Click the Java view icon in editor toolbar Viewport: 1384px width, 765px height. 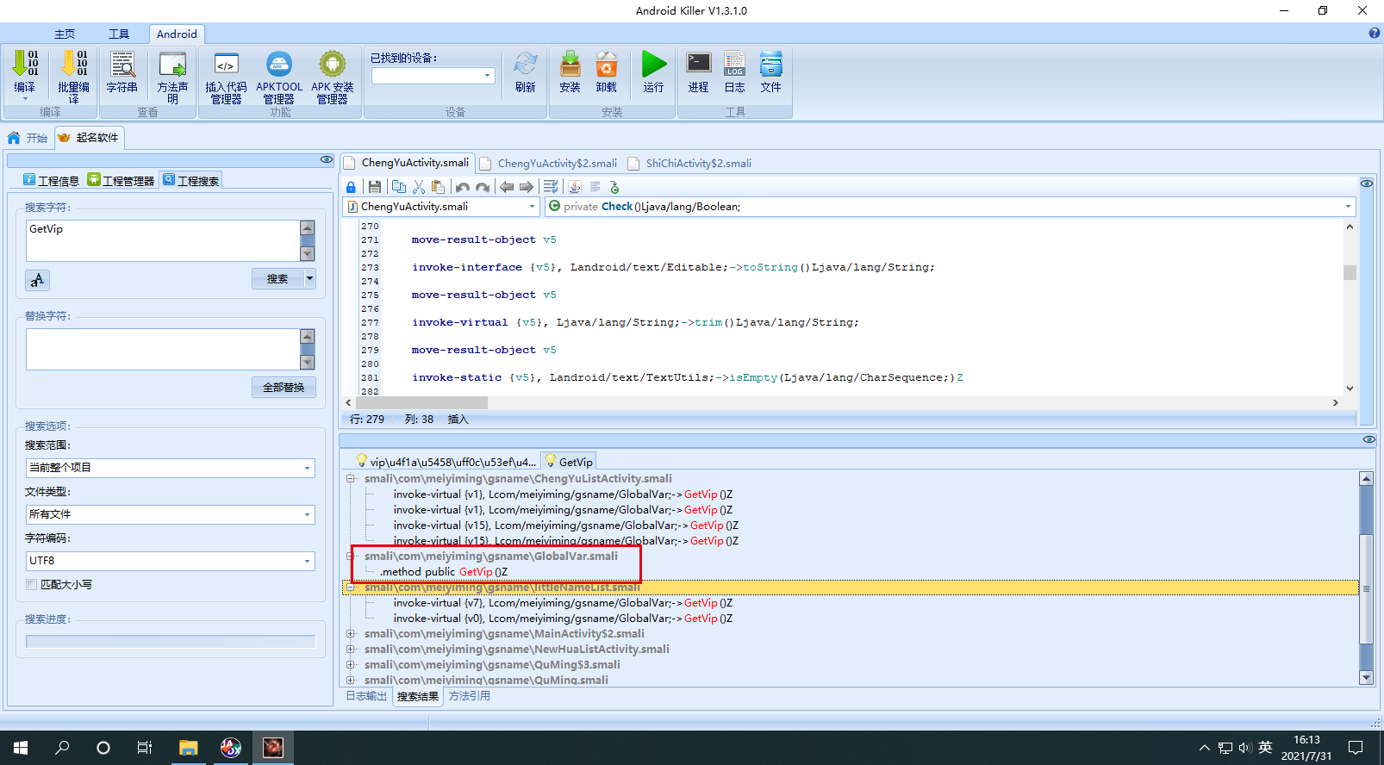[575, 187]
